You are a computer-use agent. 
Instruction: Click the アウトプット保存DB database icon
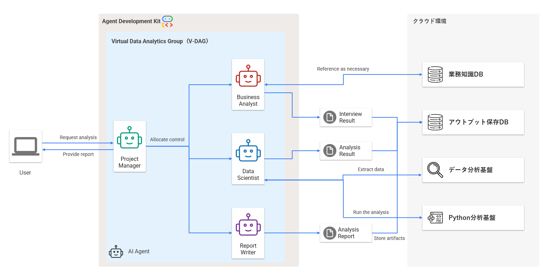click(435, 122)
